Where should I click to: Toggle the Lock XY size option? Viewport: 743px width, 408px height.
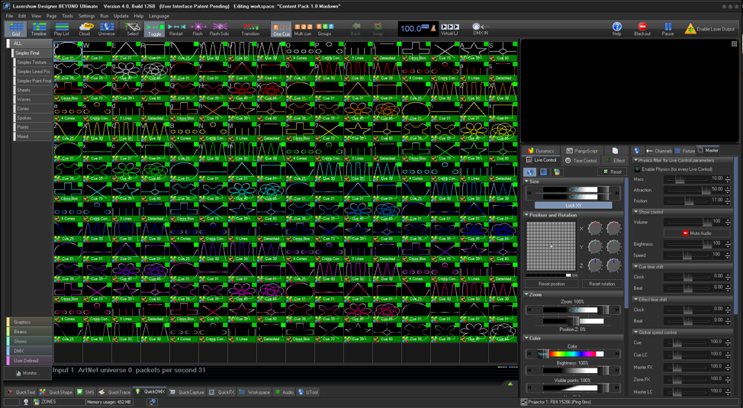pos(573,205)
